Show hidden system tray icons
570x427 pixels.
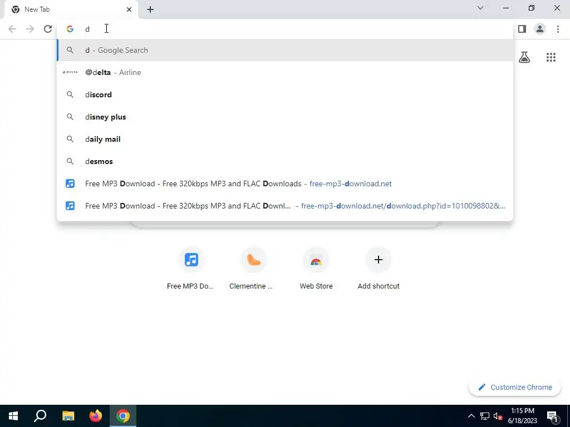471,416
